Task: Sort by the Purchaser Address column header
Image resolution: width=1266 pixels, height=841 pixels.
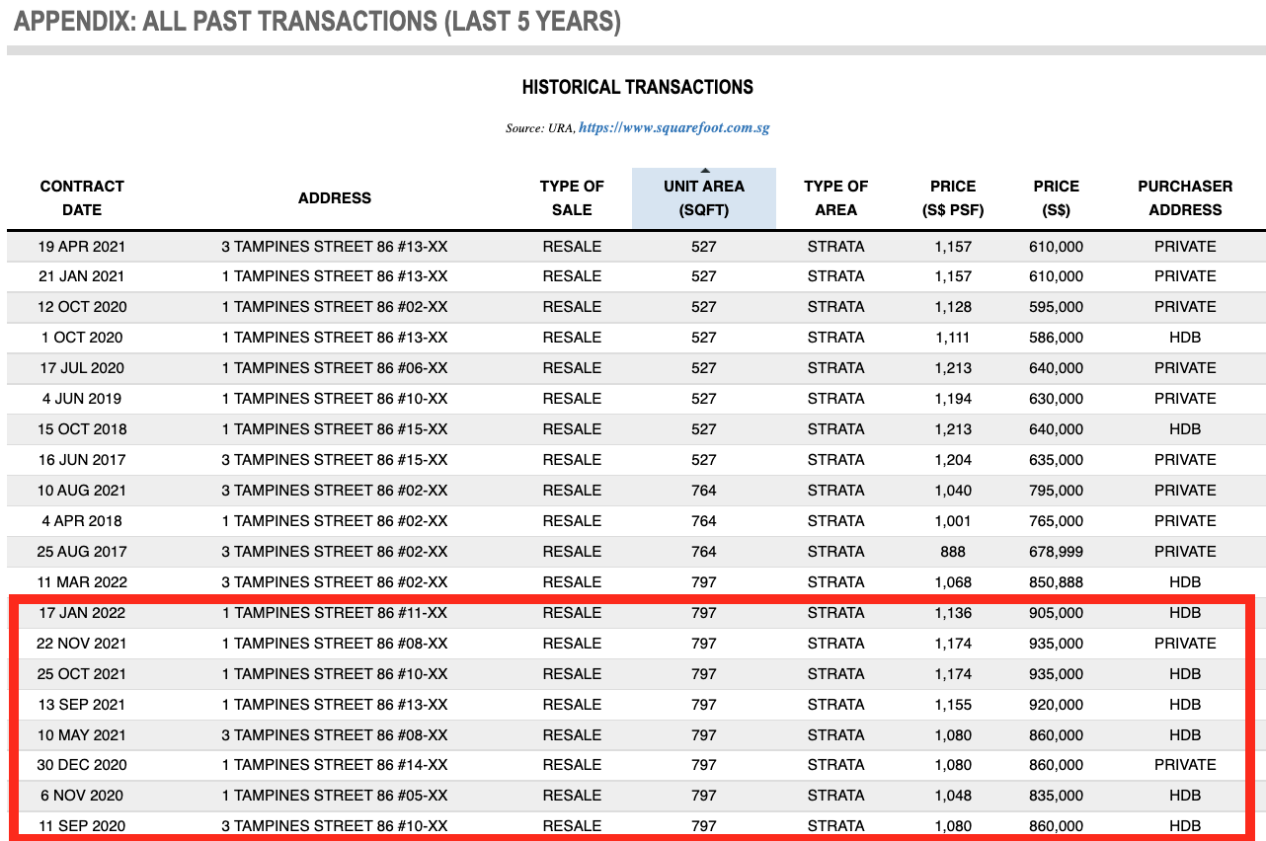Action: pos(1185,197)
